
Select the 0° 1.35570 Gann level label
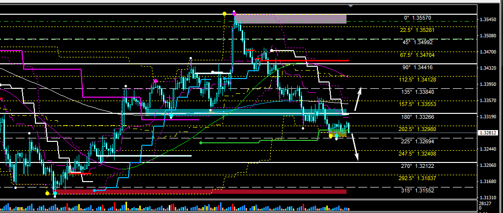418,18
